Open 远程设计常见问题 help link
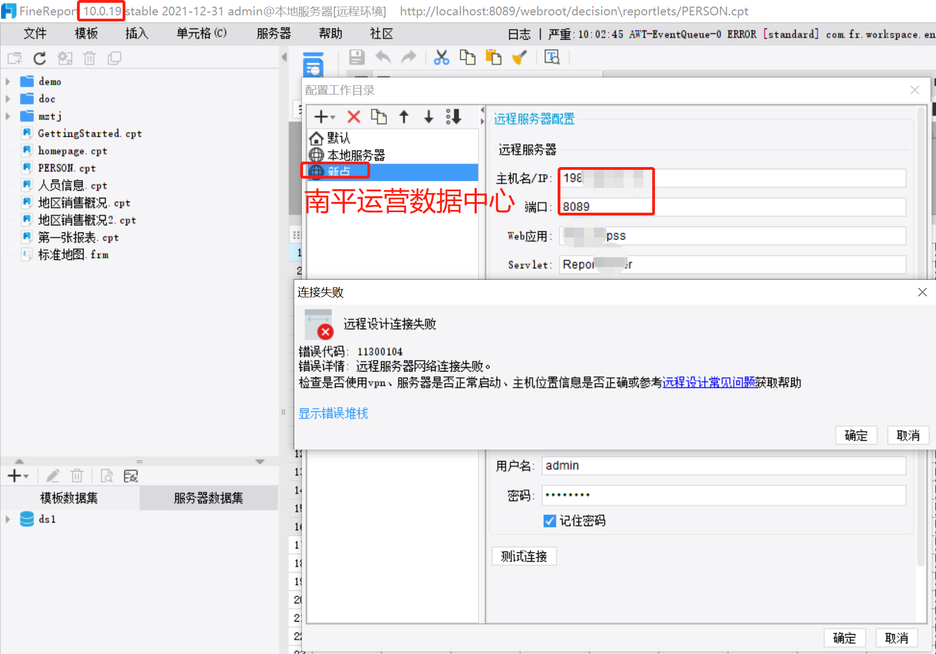The image size is (936, 654). (709, 383)
